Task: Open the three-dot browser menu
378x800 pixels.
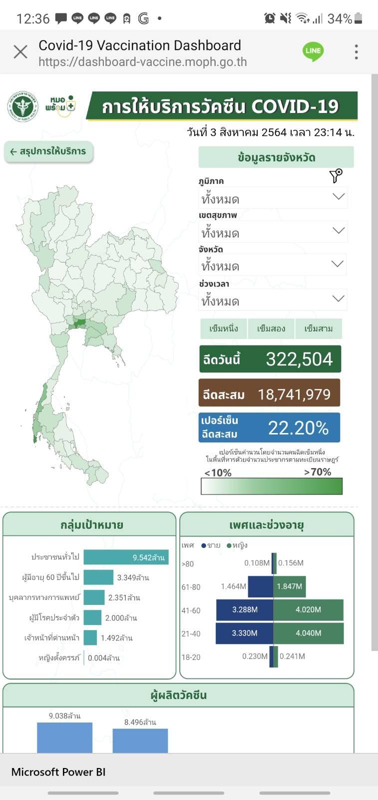Action: click(356, 51)
